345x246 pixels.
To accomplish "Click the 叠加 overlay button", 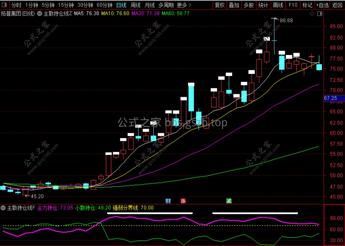I will (234, 5).
